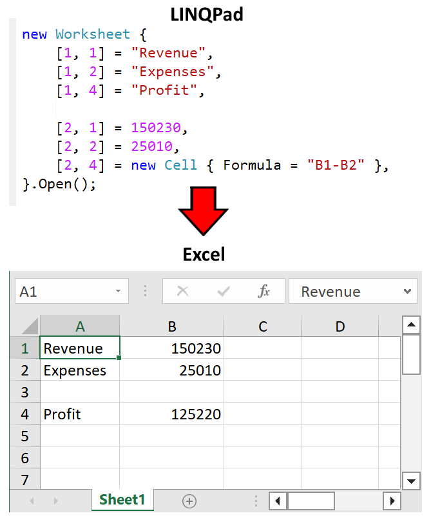Image resolution: width=431 pixels, height=520 pixels.
Task: Click the Formula property in code
Action: [252, 165]
